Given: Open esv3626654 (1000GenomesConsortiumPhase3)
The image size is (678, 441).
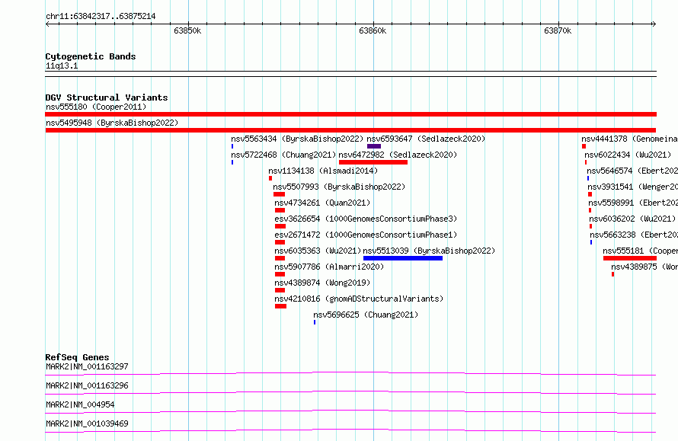Looking at the screenshot, I should (x=366, y=219).
